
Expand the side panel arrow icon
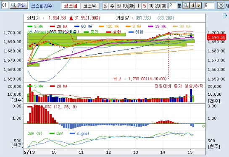pyautogui.click(x=225, y=15)
